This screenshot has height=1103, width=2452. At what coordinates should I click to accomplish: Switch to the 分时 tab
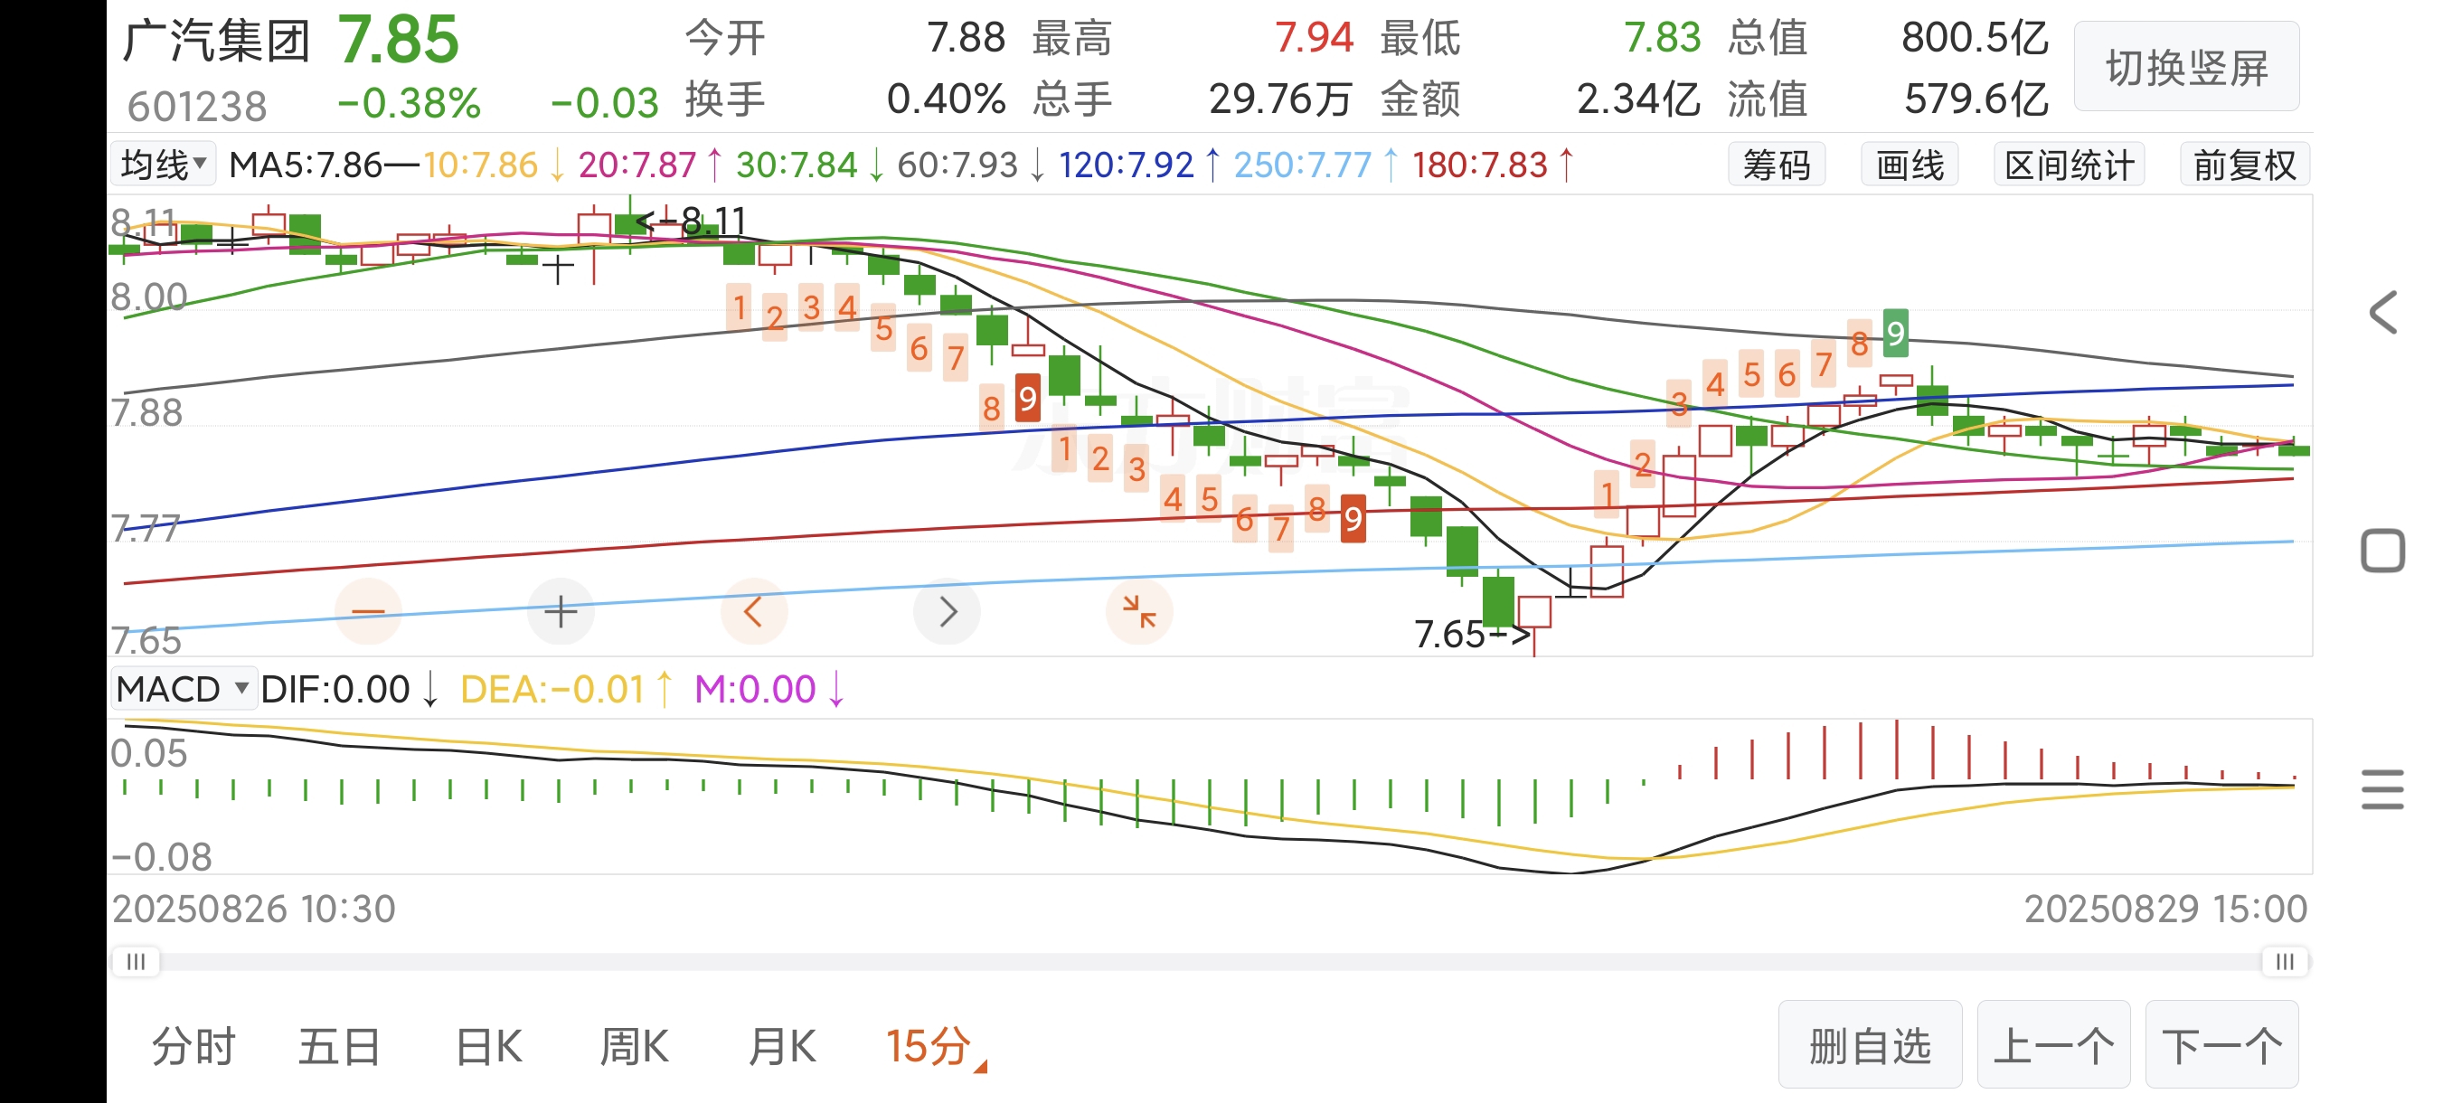(x=193, y=1047)
